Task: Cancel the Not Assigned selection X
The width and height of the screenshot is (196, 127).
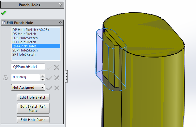Action: 57,88
